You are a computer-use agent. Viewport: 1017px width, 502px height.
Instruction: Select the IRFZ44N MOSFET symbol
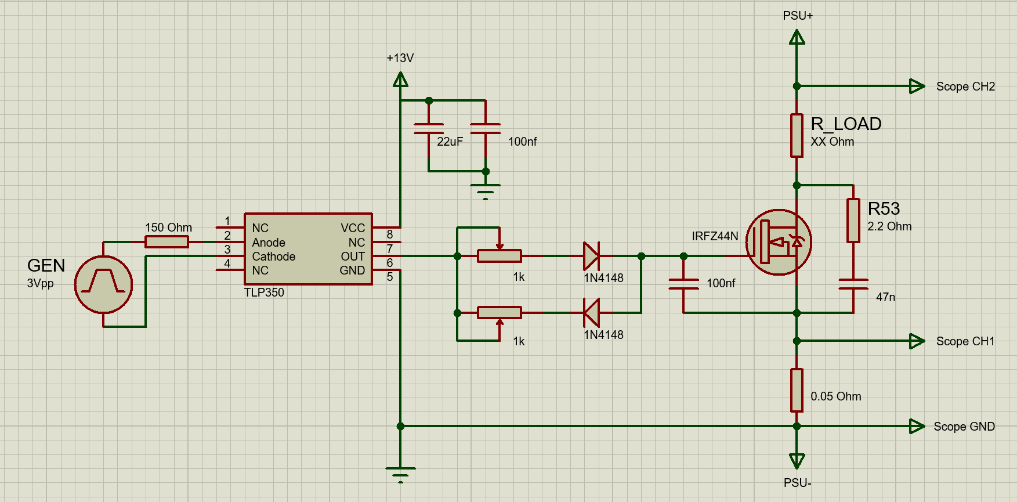(x=779, y=242)
